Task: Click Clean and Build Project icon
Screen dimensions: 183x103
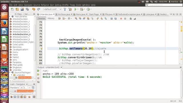Action: [70, 9]
